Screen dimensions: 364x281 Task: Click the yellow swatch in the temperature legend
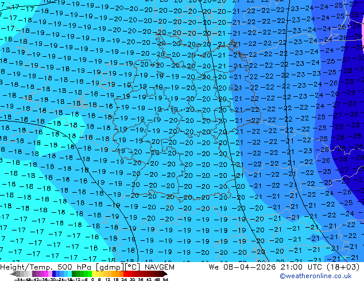click(94, 274)
